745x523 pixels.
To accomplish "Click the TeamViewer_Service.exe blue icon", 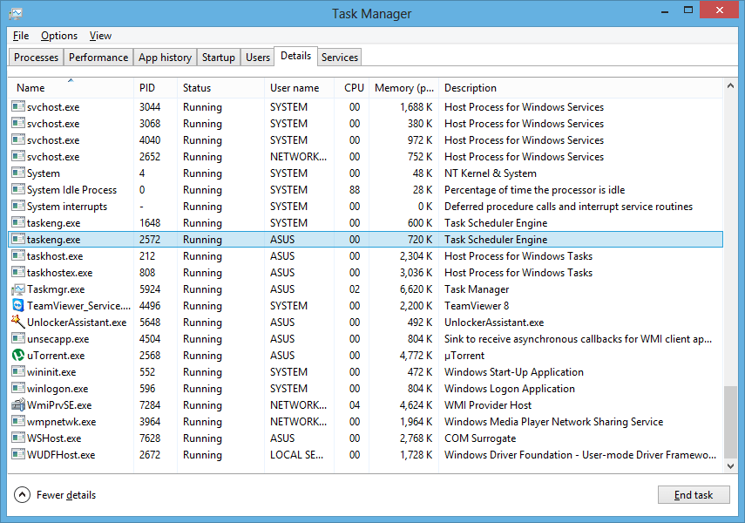I will (x=17, y=305).
